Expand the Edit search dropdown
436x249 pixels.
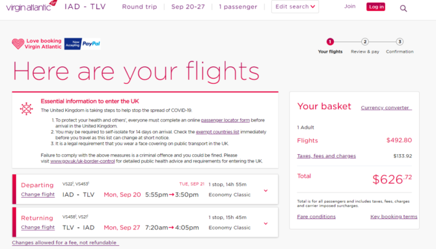[x=295, y=7]
